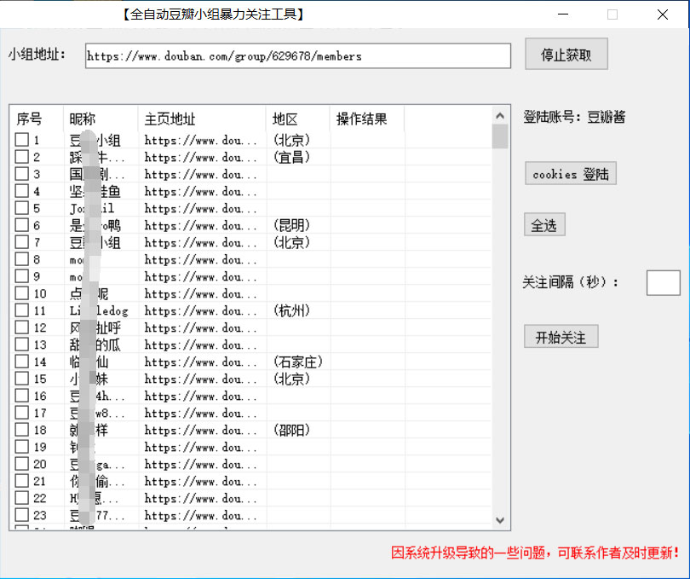690x579 pixels.
Task: Tick the checkbox beside row 18 with 邵阳
Action: 22,430
